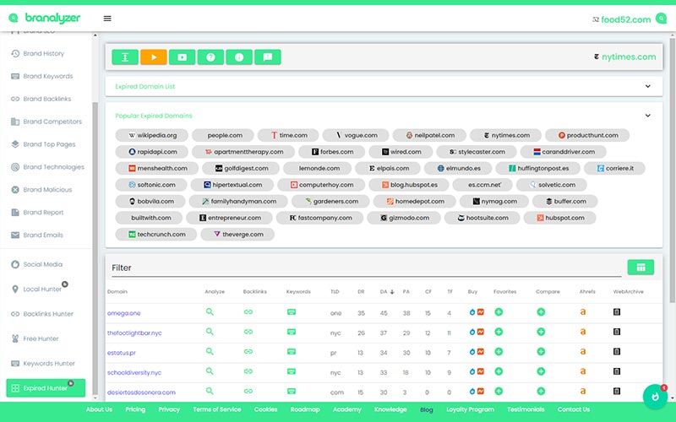The height and width of the screenshot is (422, 676).
Task: Open Ahrefs icon for omega.one
Action: [x=583, y=311]
